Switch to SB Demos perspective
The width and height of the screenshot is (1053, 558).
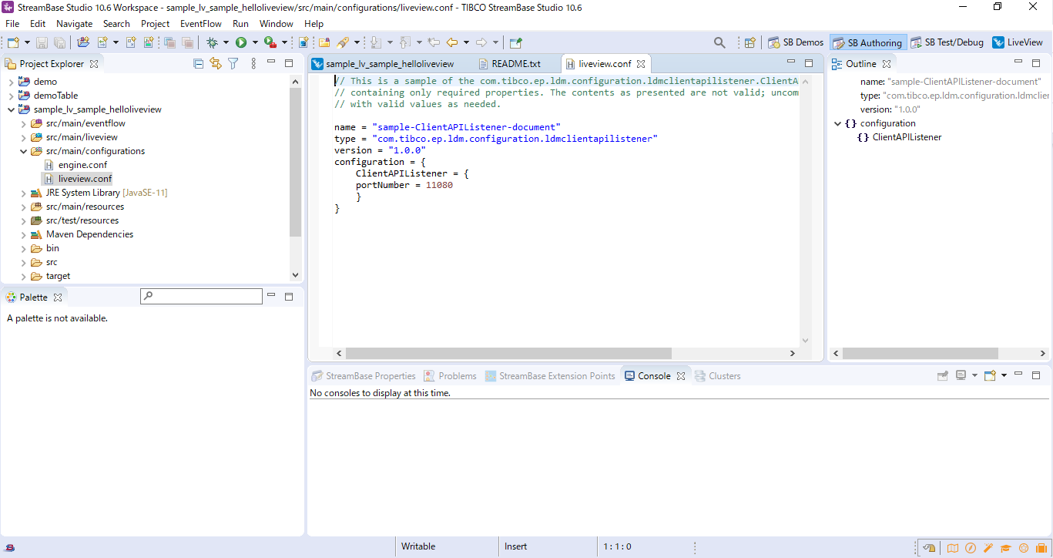(x=796, y=43)
